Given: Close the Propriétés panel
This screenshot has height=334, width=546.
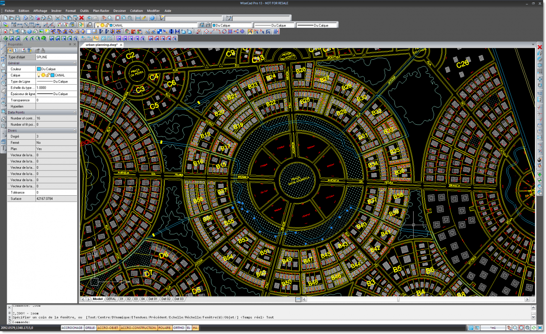Looking at the screenshot, I should [75, 44].
